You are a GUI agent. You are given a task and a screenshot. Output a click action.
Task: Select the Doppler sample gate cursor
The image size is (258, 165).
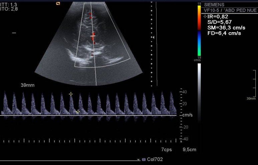tap(93, 35)
